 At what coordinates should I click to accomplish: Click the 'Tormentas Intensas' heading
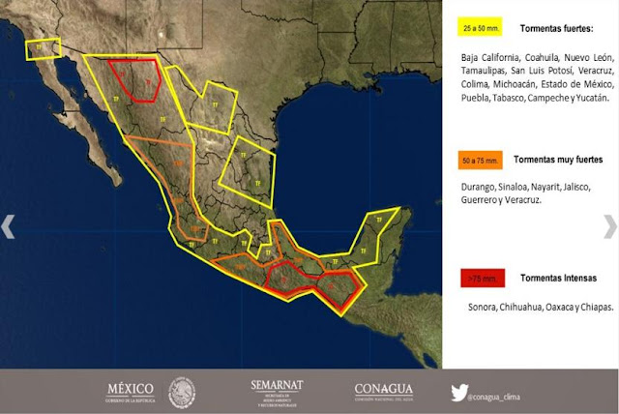(558, 278)
